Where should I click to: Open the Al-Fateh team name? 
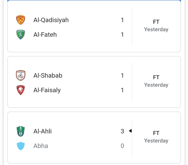coord(45,35)
